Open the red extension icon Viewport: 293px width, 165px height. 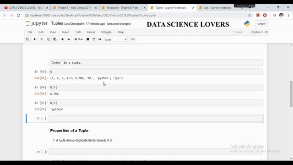(x=258, y=15)
